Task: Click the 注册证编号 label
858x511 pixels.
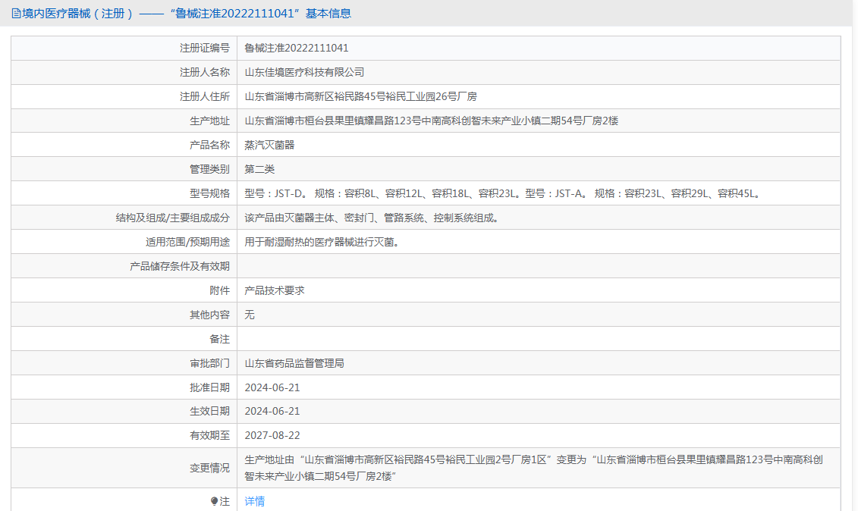Action: (x=205, y=49)
